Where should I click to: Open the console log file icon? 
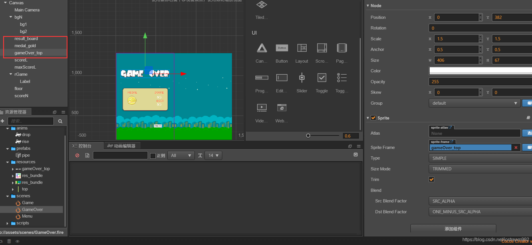coord(87,156)
